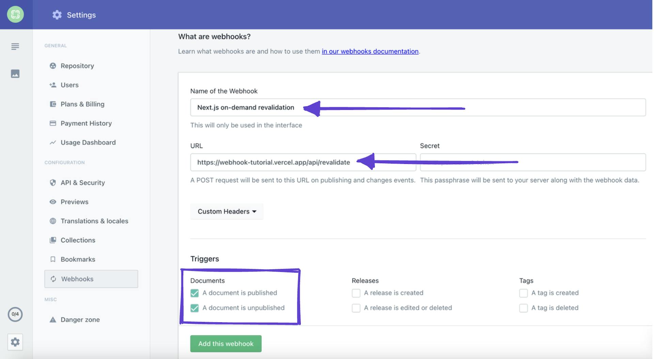The height and width of the screenshot is (359, 654).
Task: Select Translations & locales in the sidebar
Action: 94,221
